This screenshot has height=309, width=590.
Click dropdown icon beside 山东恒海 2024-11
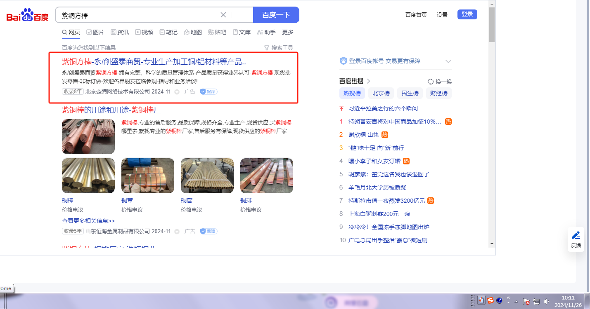pos(177,232)
